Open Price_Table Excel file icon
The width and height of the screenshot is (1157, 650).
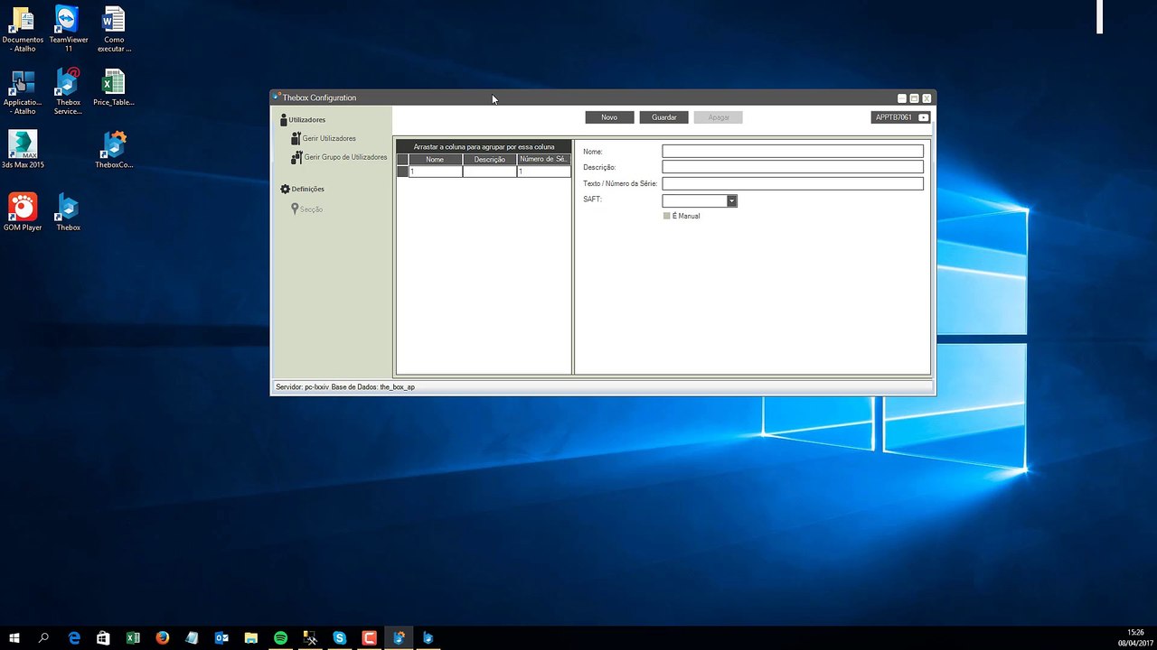click(114, 88)
